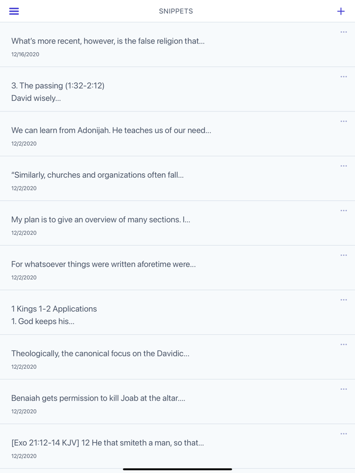Screen dimensions: 355x473
Task: Open options for 'What's more recent' snippet
Action: point(343,32)
